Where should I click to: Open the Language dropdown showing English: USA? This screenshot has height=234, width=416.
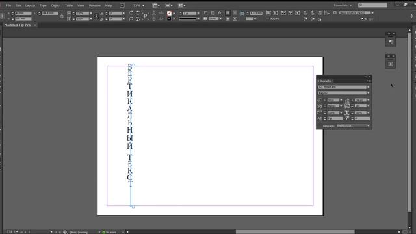354,126
